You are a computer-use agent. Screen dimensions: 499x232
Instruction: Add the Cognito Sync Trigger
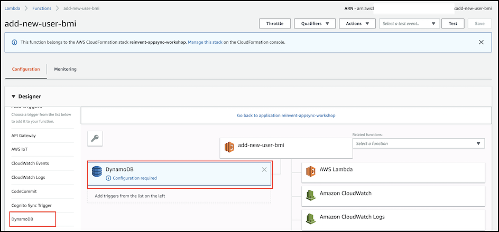coord(31,205)
